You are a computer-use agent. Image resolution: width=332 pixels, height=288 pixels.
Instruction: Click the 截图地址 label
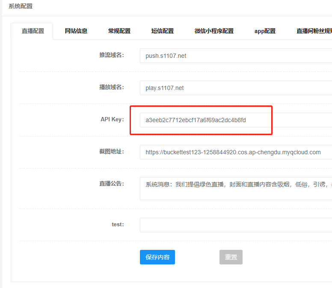coord(112,151)
